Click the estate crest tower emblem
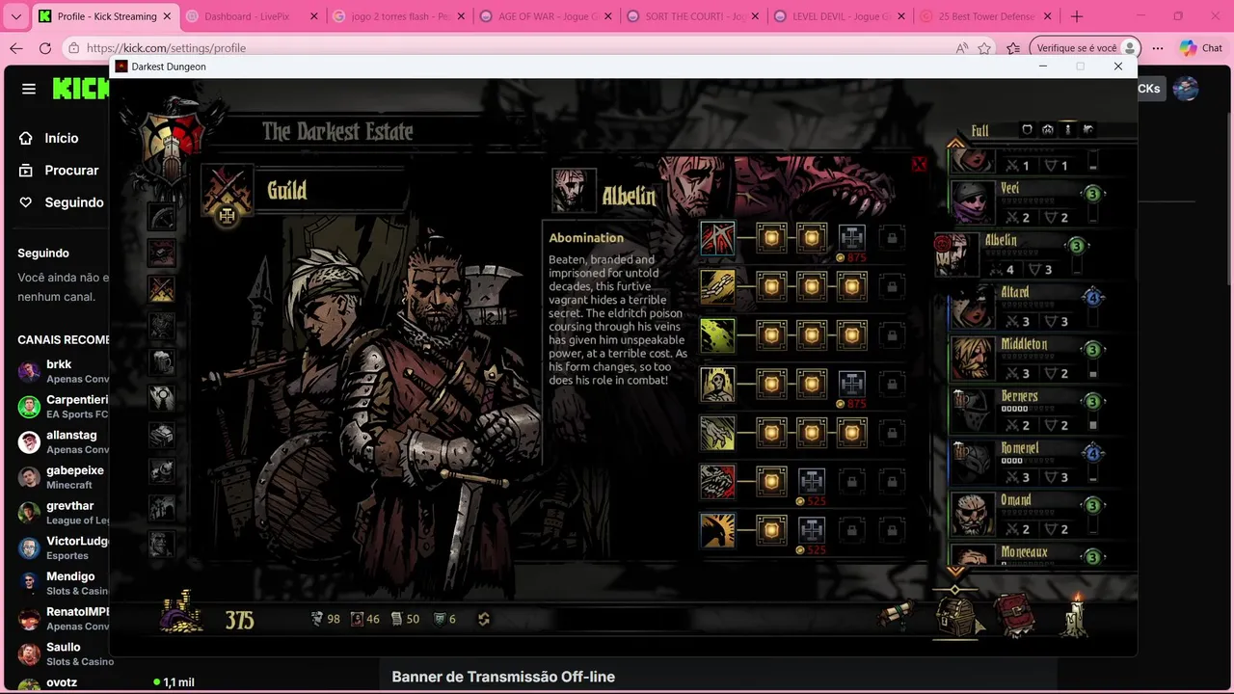The image size is (1234, 694). coord(172,140)
